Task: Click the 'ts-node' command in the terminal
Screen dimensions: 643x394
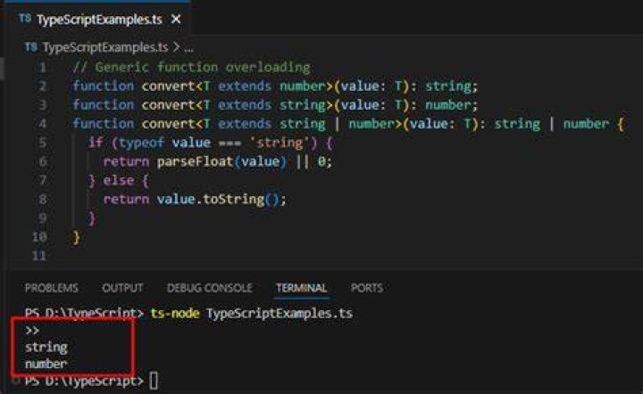Action: pyautogui.click(x=175, y=314)
